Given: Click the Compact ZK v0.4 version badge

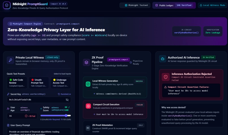Looking at the screenshot, I should tap(58, 4).
